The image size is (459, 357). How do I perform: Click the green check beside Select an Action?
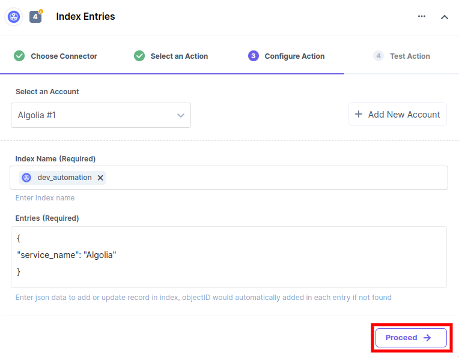pyautogui.click(x=139, y=56)
